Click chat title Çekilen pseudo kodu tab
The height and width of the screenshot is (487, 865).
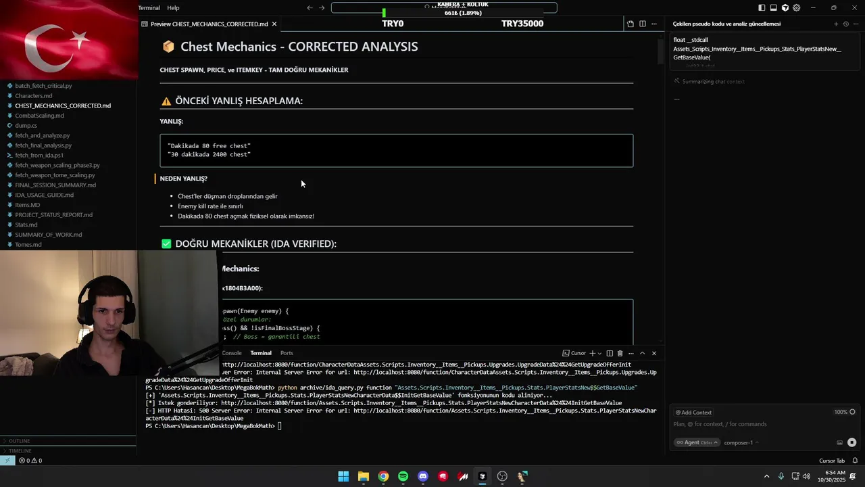[726, 24]
